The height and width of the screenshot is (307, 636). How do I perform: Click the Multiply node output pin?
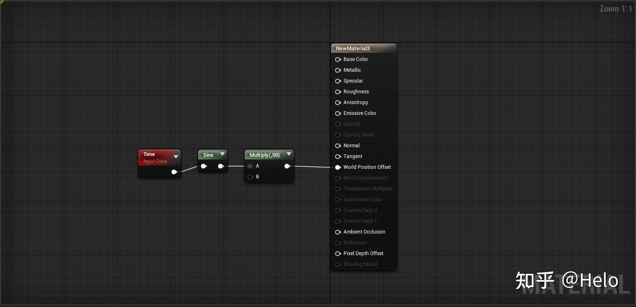287,166
